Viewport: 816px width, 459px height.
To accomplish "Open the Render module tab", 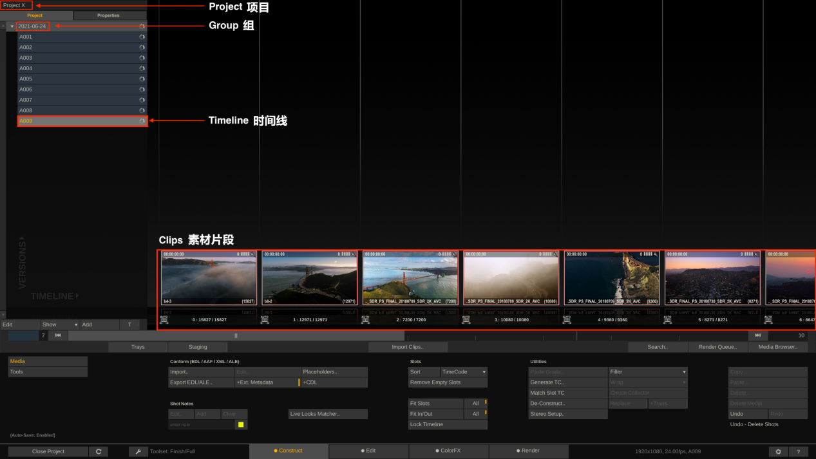I will point(528,451).
